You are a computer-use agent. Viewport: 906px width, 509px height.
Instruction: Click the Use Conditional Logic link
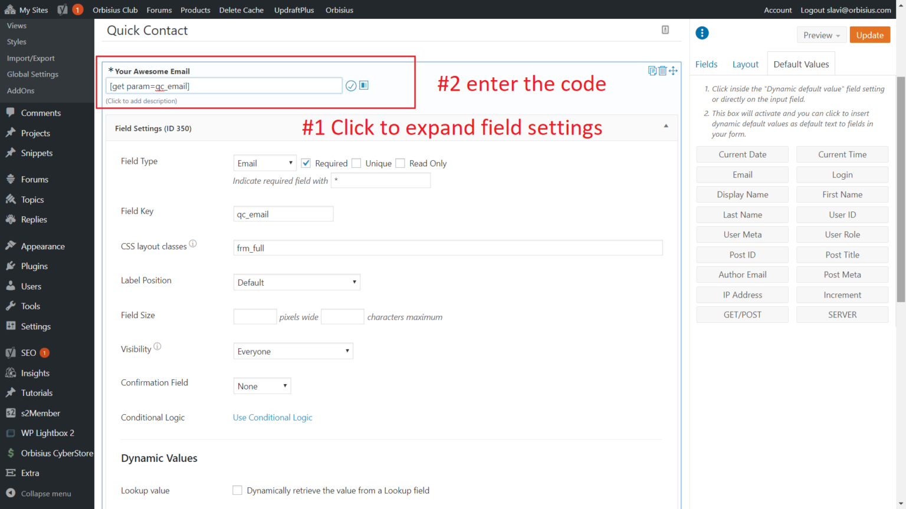(x=273, y=418)
